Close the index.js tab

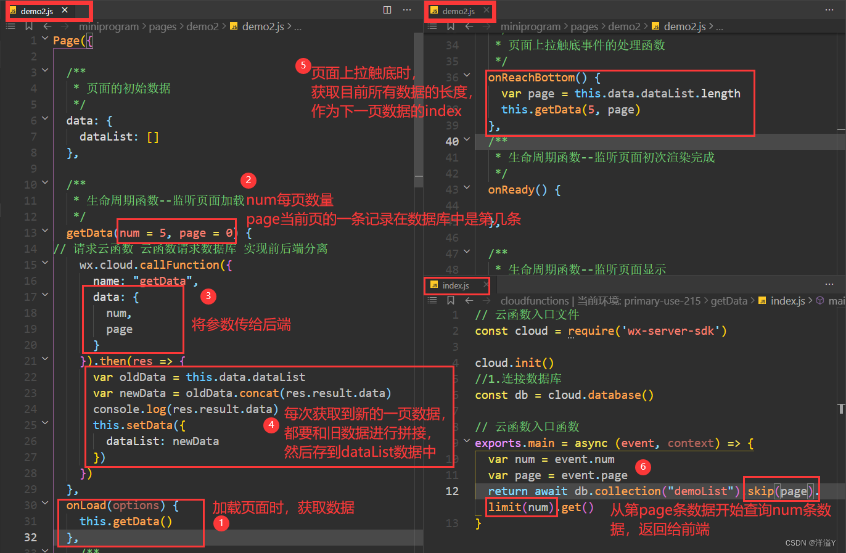(487, 285)
